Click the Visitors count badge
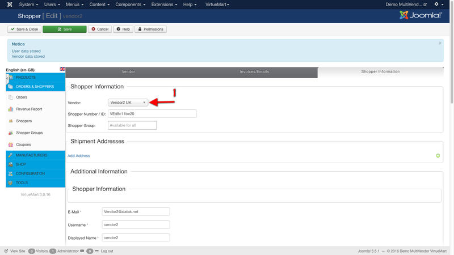454x255 pixels. 32,251
